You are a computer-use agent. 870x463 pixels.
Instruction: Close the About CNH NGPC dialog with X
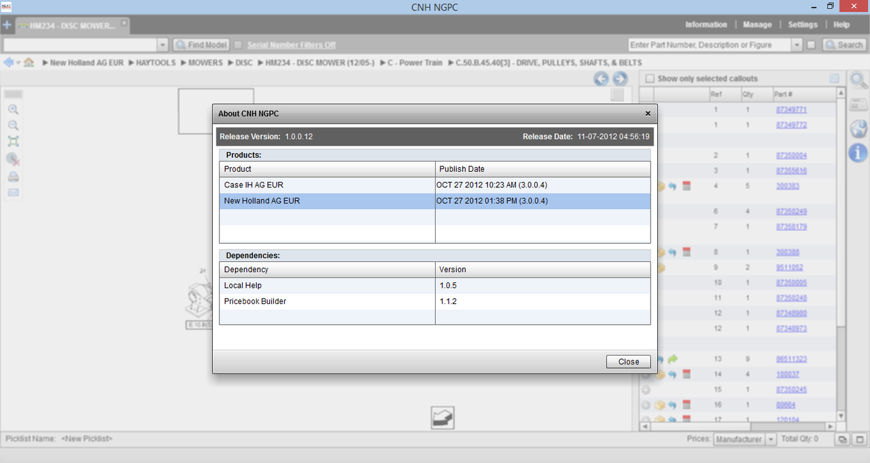pos(648,113)
